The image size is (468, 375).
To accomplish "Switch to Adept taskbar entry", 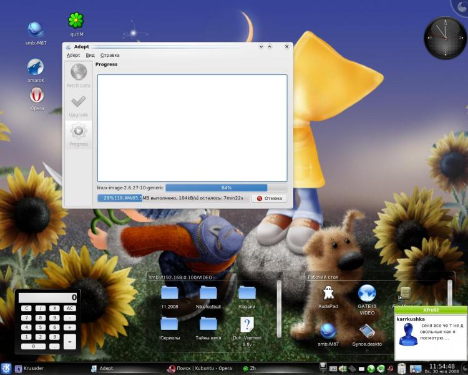I will [102, 368].
